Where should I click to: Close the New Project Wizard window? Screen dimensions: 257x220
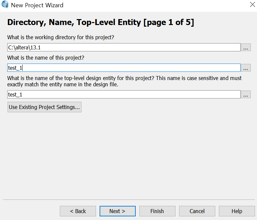252,5
